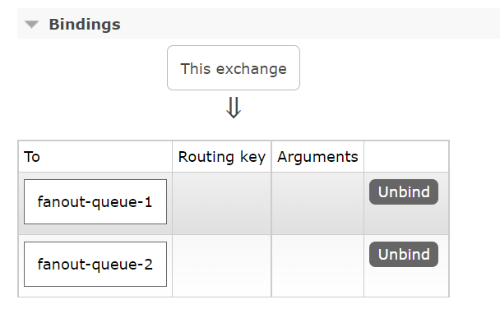Image resolution: width=500 pixels, height=318 pixels.
Task: Click routing key cell for fanout-queue-1
Action: (x=222, y=204)
